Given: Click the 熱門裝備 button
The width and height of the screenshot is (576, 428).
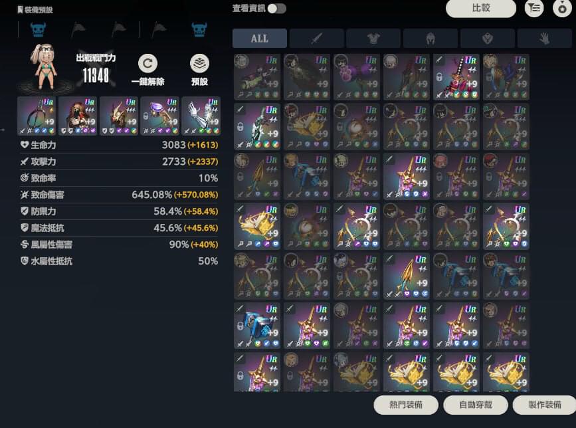Looking at the screenshot, I should tap(406, 405).
